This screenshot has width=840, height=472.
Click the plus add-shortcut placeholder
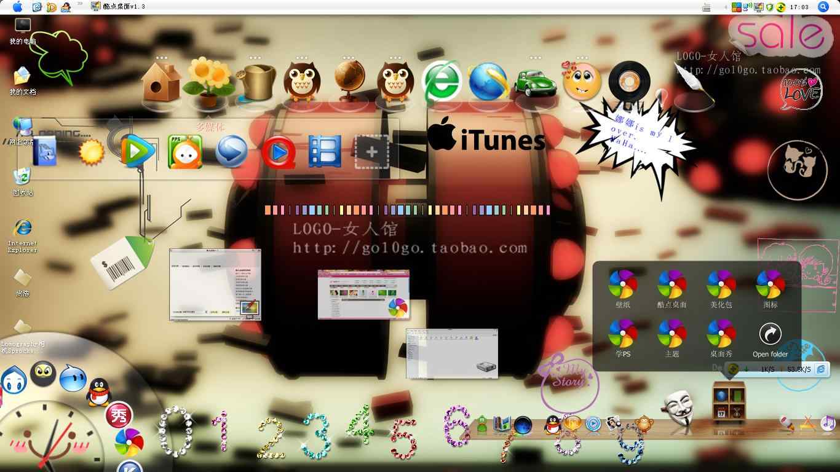click(x=371, y=152)
